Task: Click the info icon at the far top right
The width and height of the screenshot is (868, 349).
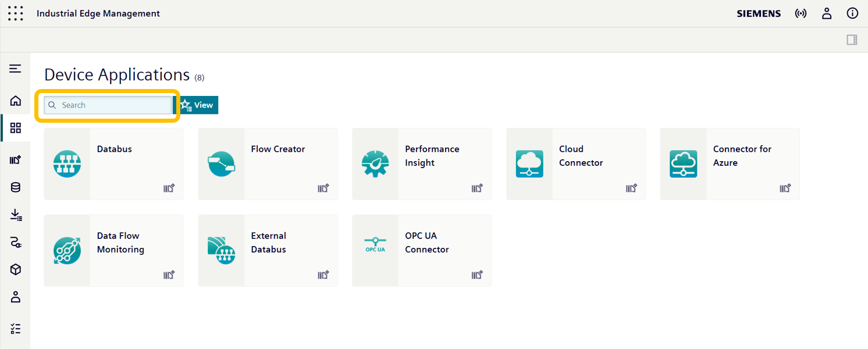Action: [x=852, y=13]
